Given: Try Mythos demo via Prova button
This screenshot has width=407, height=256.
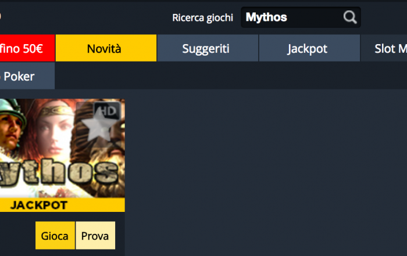Looking at the screenshot, I should pos(95,235).
